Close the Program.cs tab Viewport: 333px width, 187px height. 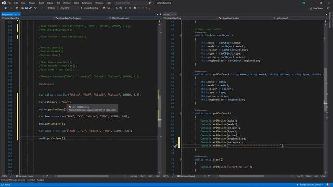point(19,14)
